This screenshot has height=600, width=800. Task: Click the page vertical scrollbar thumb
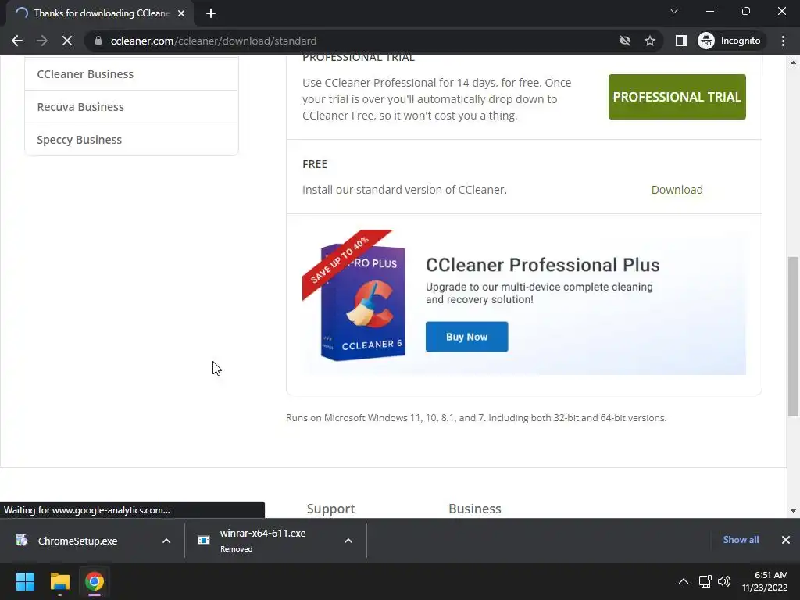point(793,337)
